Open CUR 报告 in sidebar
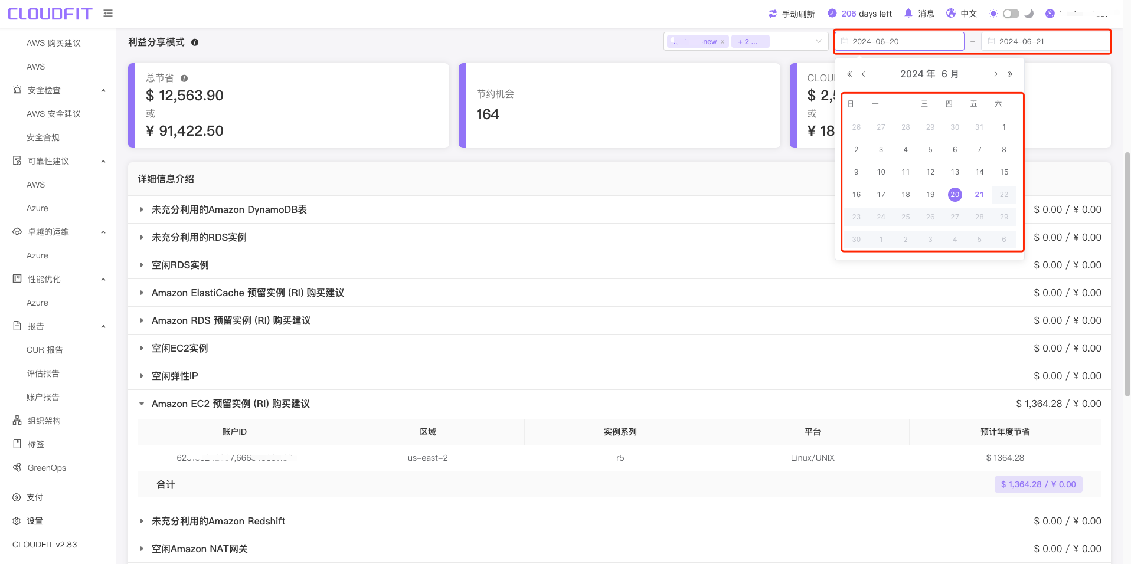The image size is (1131, 564). coord(45,350)
